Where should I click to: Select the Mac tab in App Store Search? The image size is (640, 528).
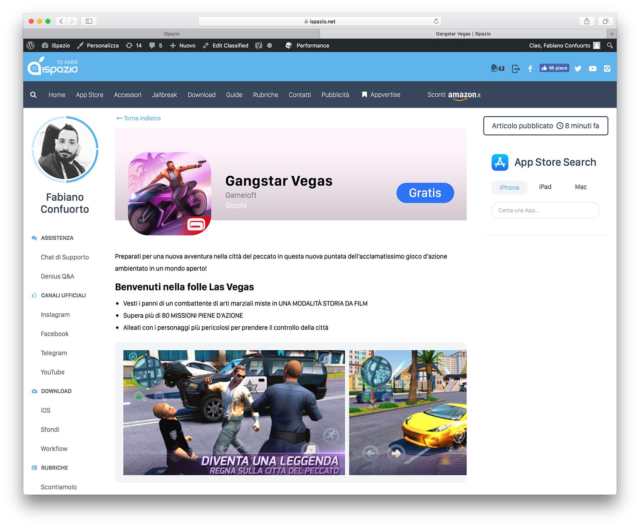coord(581,187)
